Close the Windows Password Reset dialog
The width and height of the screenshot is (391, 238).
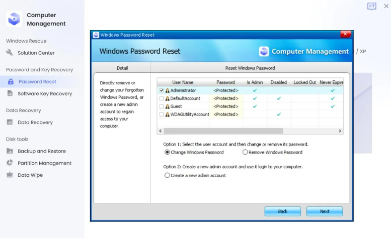(x=345, y=34)
